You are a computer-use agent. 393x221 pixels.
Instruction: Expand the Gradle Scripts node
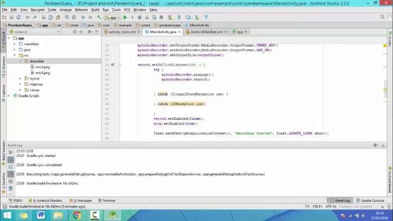click(9, 96)
